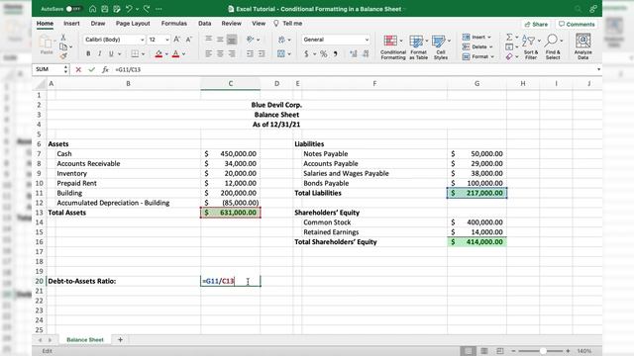
Task: Open Conditional Formatting menu
Action: tap(393, 47)
